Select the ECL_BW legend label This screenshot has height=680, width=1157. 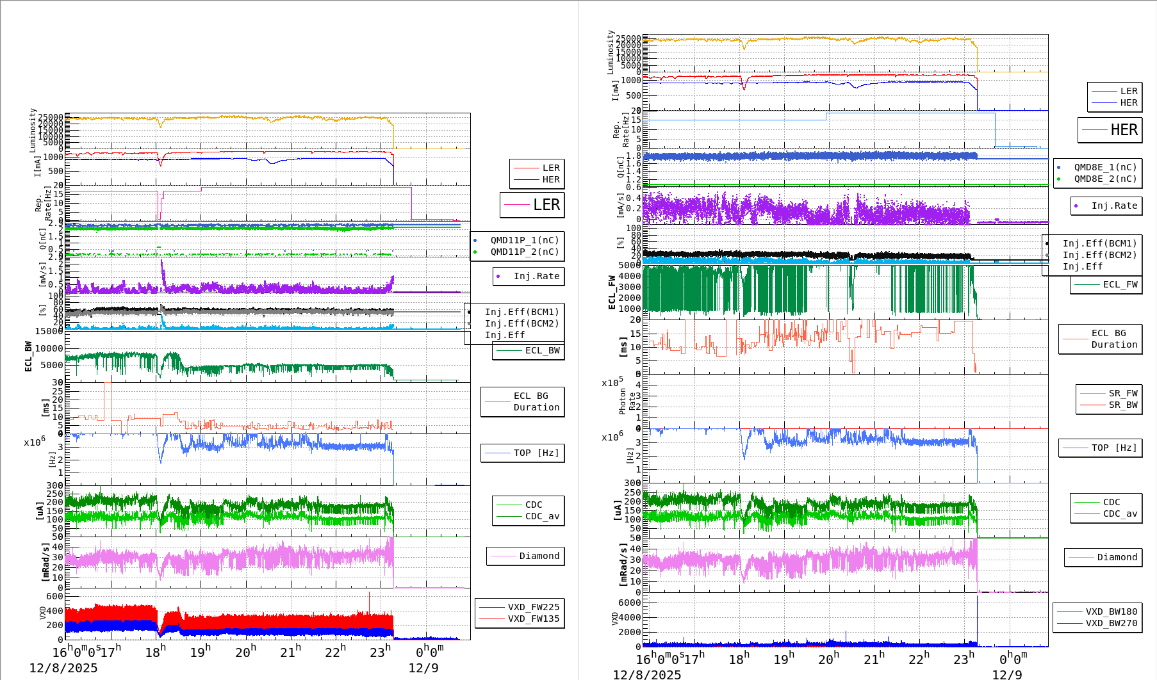(x=542, y=350)
